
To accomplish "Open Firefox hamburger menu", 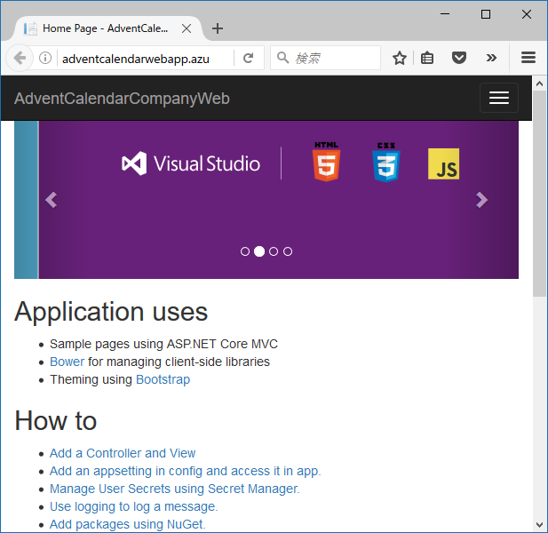I will point(528,58).
